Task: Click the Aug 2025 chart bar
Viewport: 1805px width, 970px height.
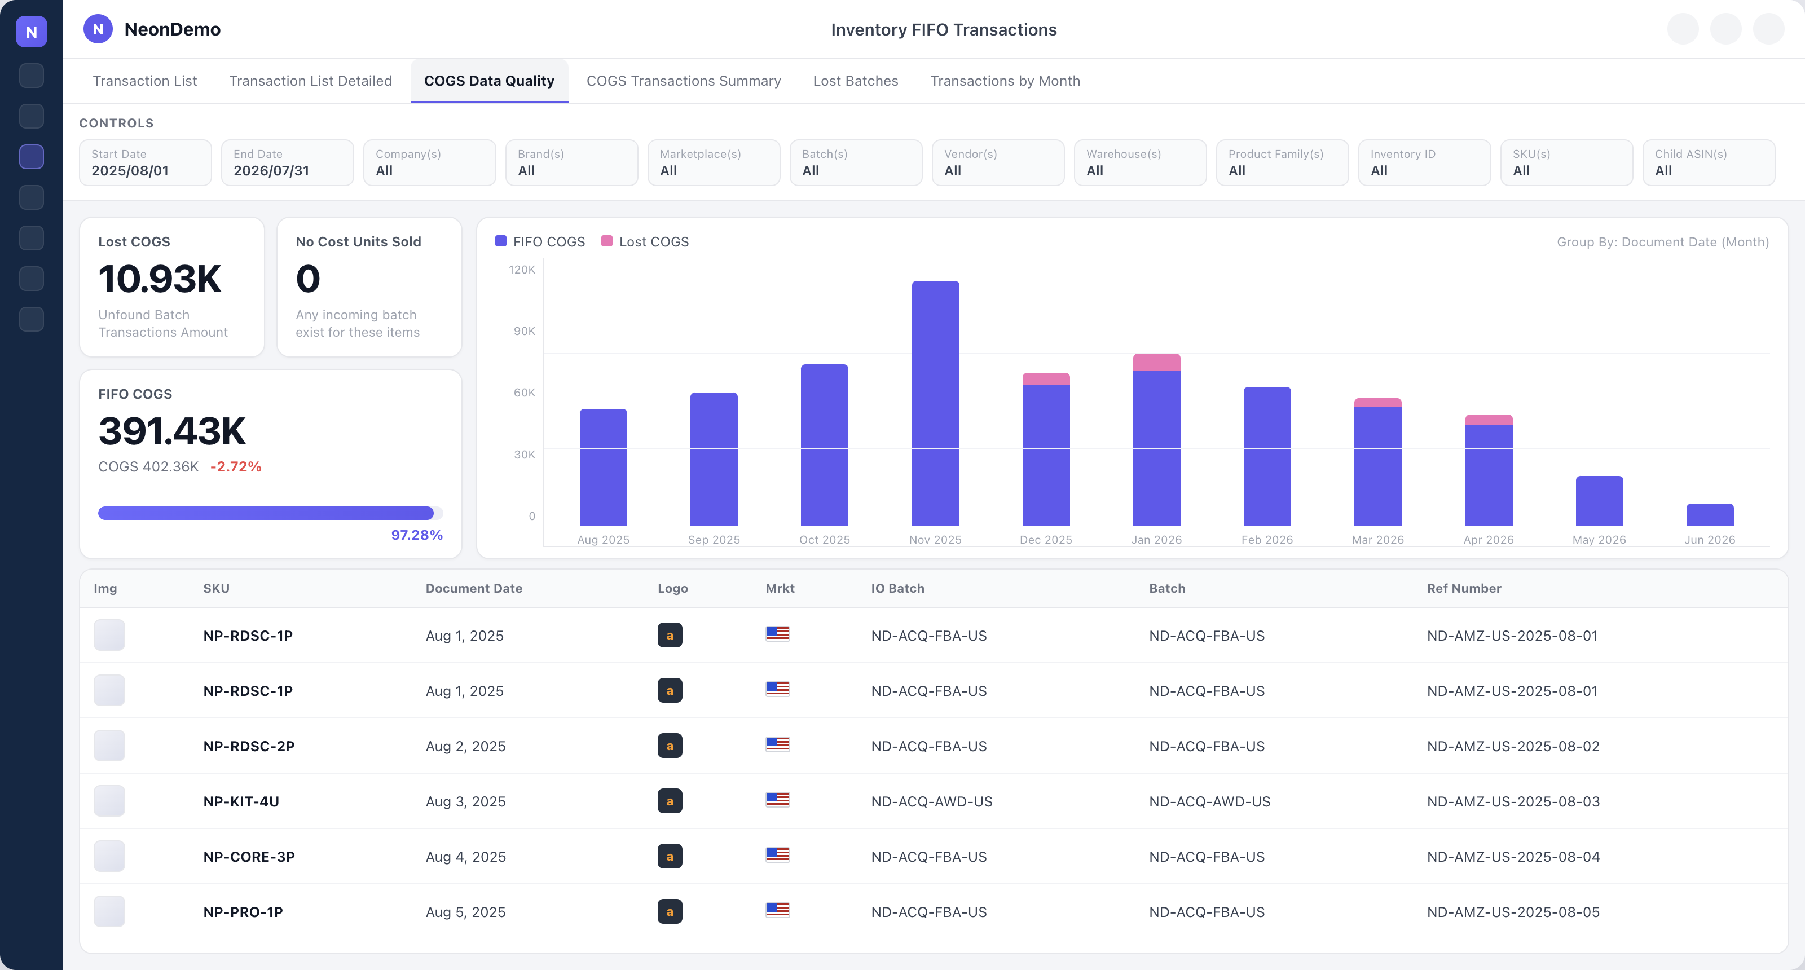Action: tap(604, 467)
